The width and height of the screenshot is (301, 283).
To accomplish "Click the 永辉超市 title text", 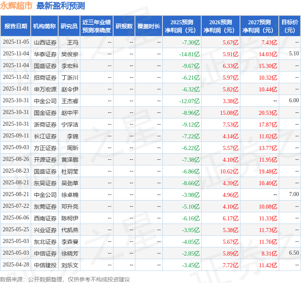I will click(x=17, y=6).
